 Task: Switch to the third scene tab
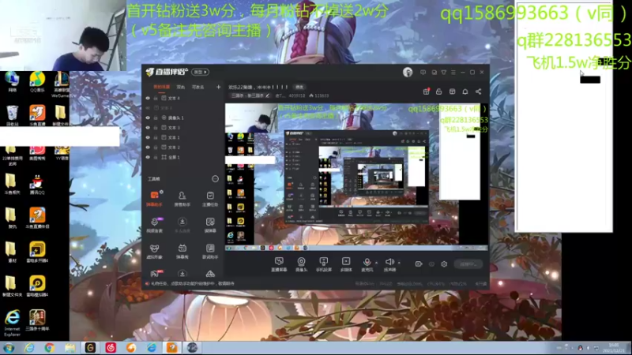pyautogui.click(x=197, y=87)
